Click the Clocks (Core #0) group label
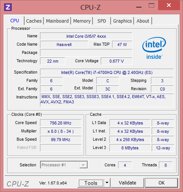Image resolution: width=183 pixels, height=192 pixels. coord(26,114)
